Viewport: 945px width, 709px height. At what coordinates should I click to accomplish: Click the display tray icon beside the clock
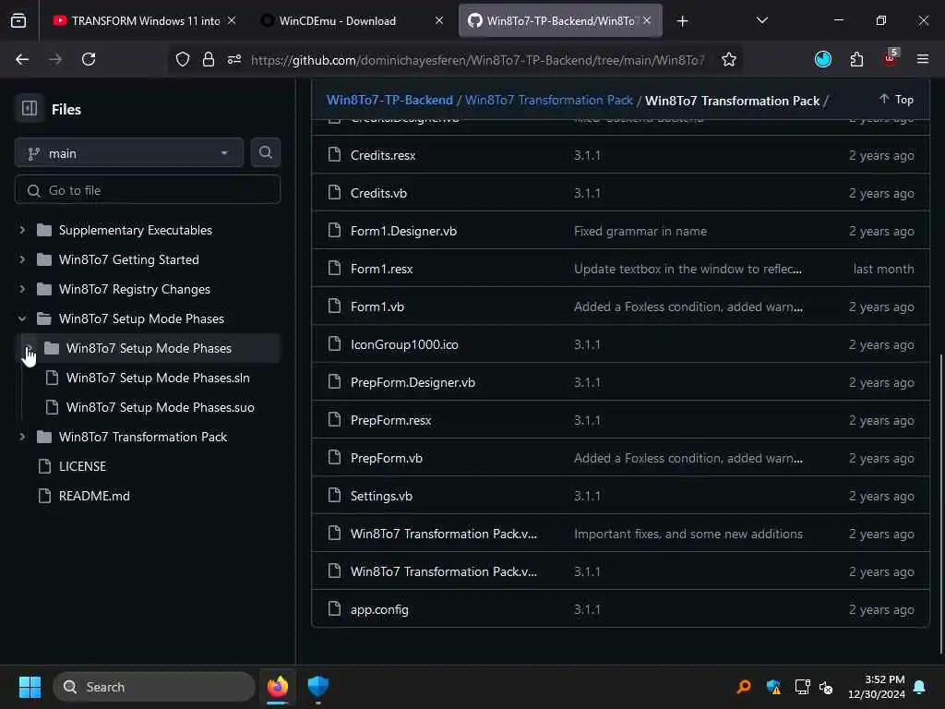coord(802,687)
